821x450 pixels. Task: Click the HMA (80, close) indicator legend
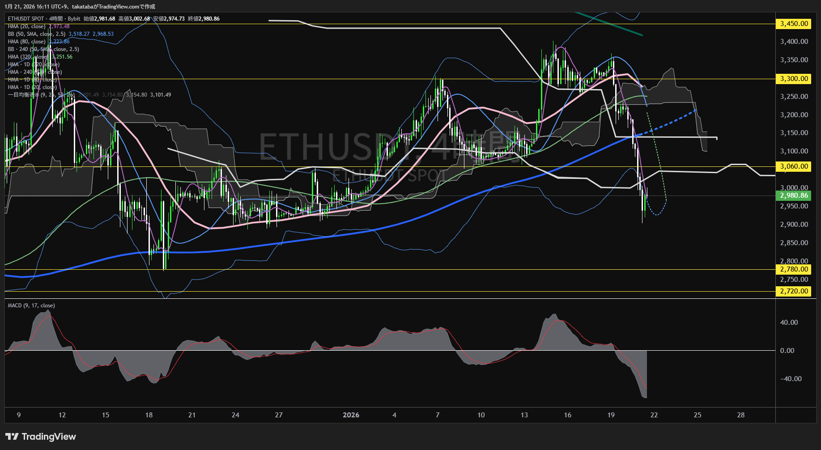pyautogui.click(x=27, y=42)
